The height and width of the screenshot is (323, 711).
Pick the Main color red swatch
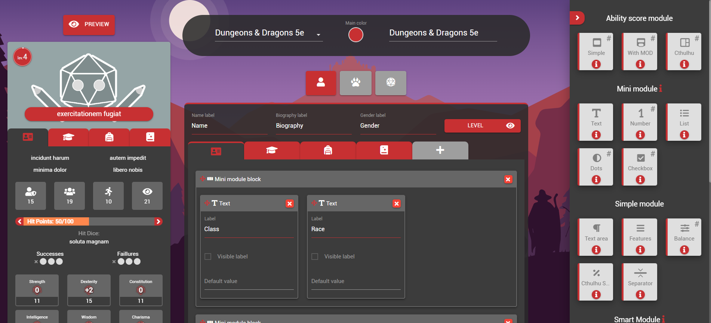[356, 35]
